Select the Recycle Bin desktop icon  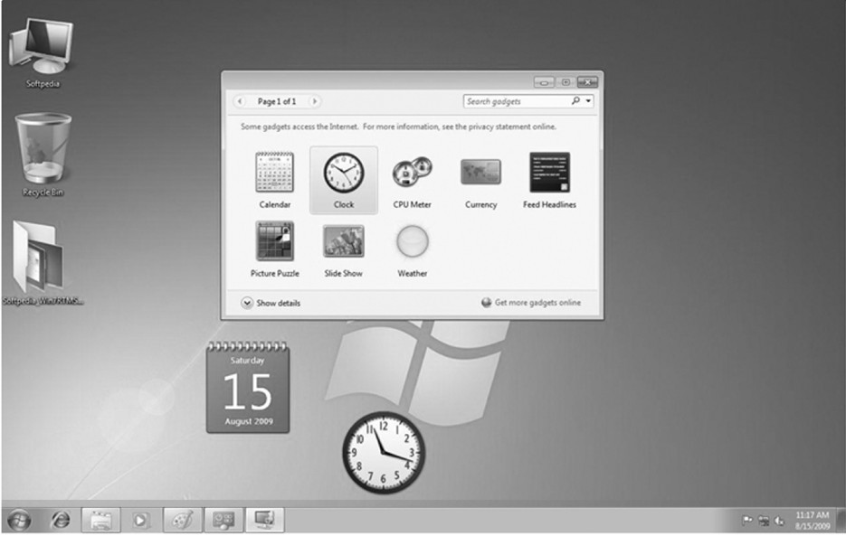[43, 155]
